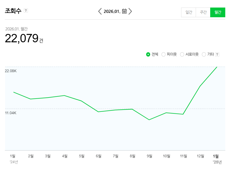The image size is (232, 174).
Task: Click the 5월 label on x-axis
Action: pos(82,156)
